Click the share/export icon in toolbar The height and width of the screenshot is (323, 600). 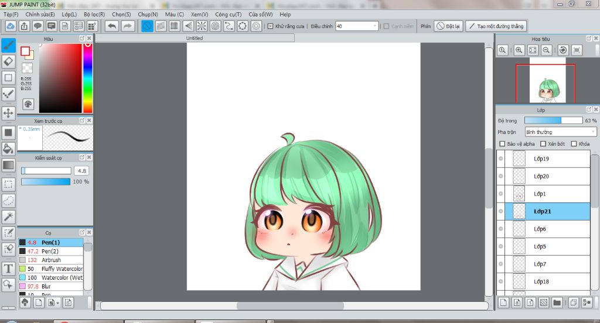(24, 26)
